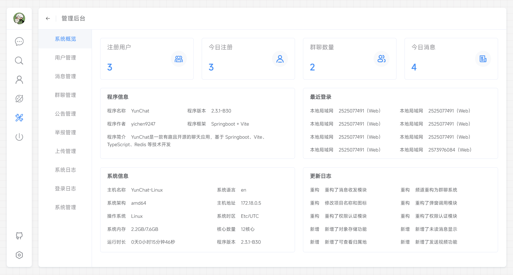Switch to the 用户管理 section

pyautogui.click(x=65, y=57)
